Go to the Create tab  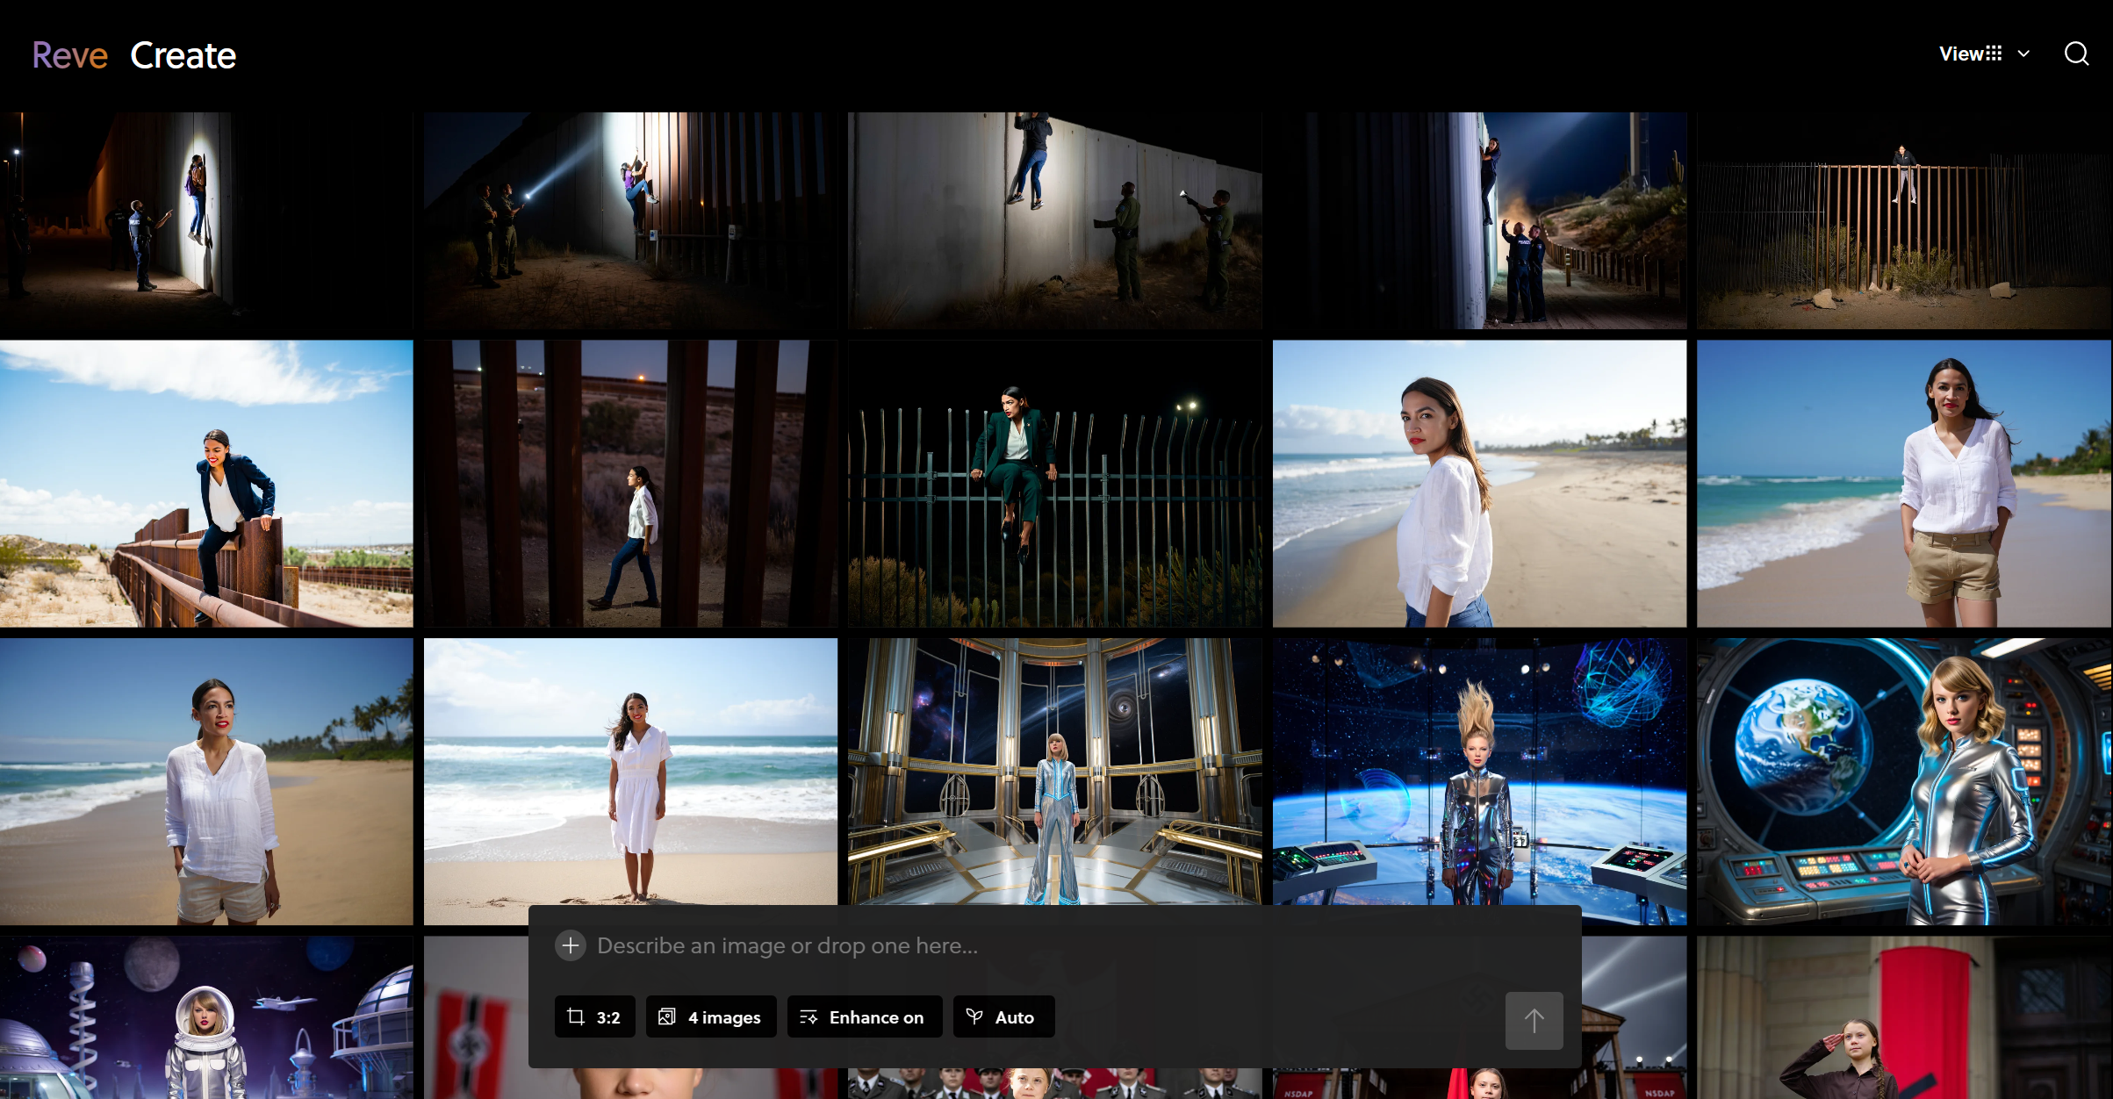coord(183,55)
